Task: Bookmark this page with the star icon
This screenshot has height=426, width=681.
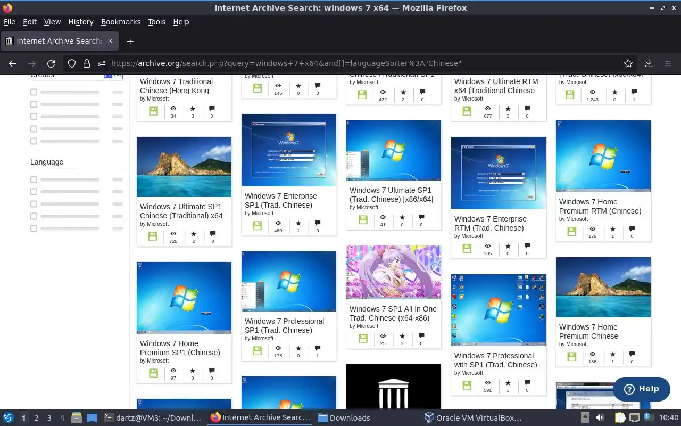Action: point(628,63)
